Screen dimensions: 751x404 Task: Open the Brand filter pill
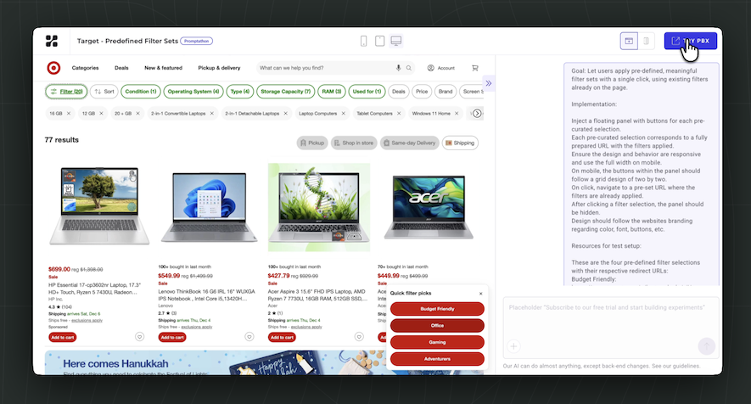(x=446, y=92)
